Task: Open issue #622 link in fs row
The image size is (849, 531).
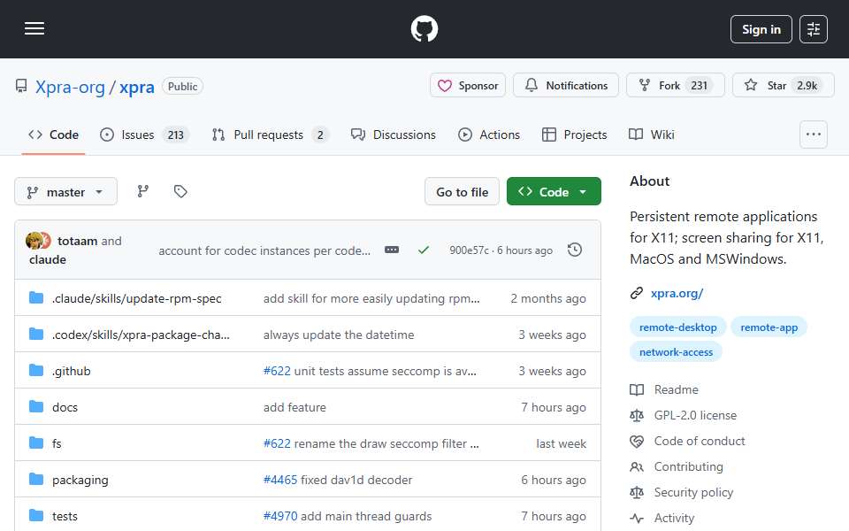Action: (277, 443)
